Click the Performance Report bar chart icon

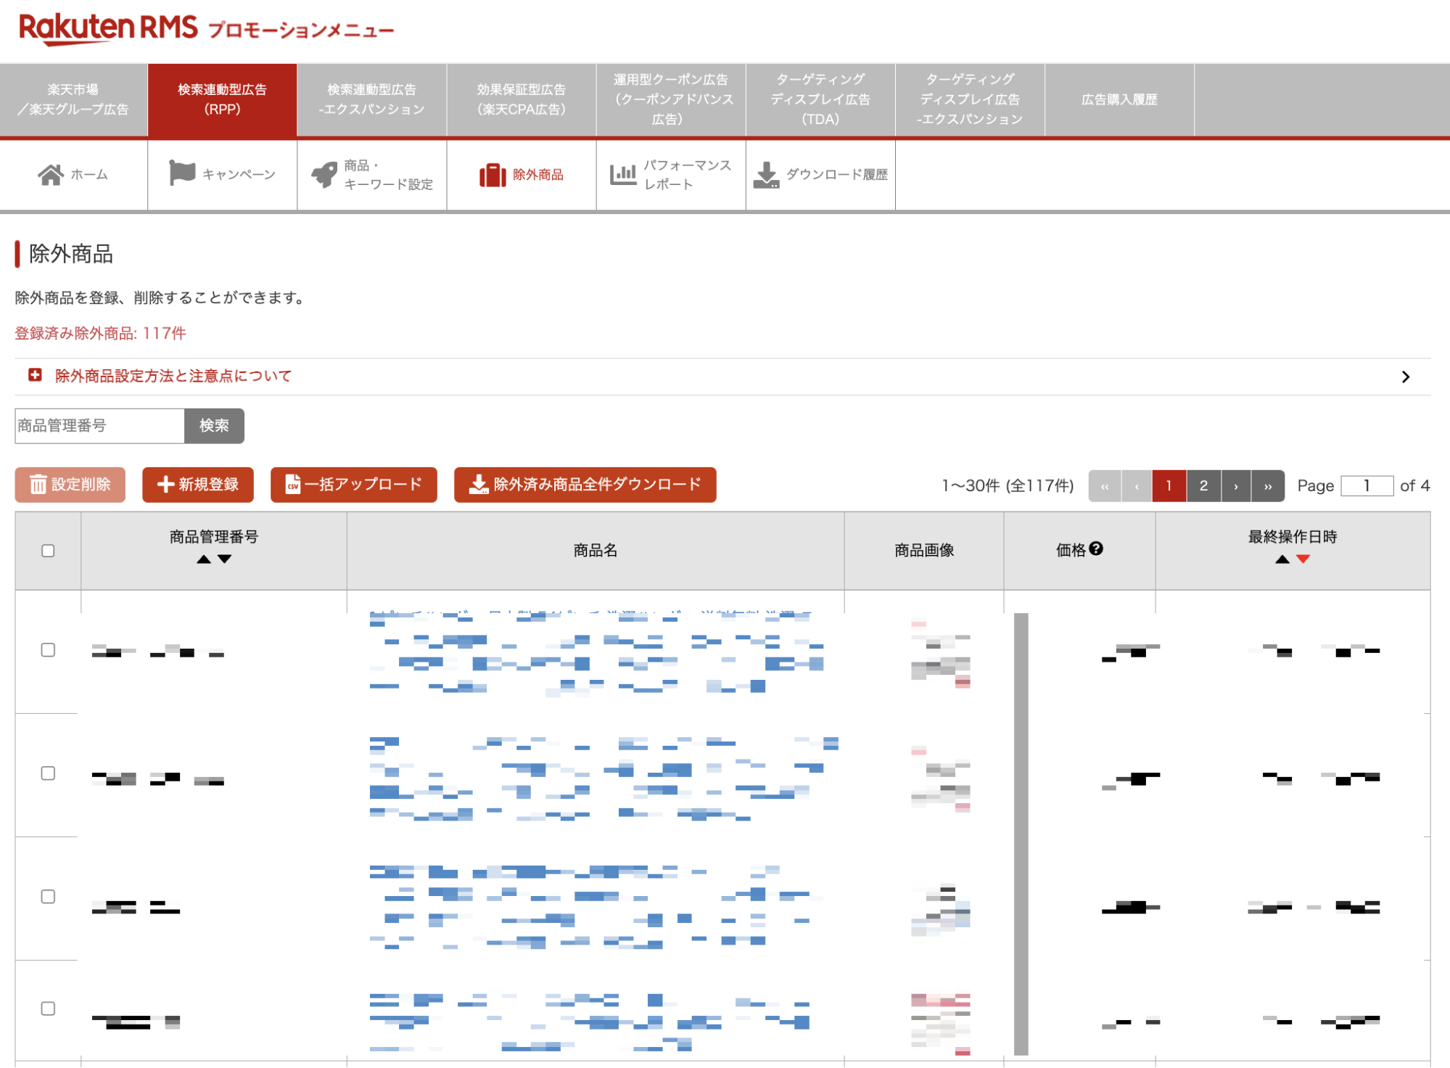622,174
